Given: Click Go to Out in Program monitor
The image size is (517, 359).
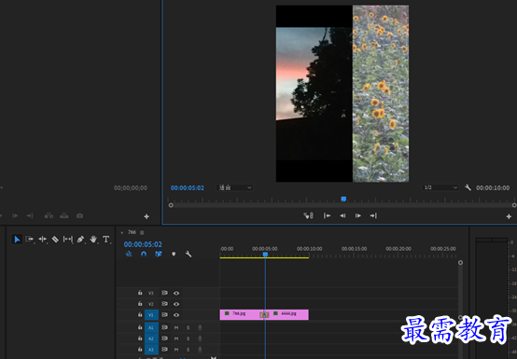Looking at the screenshot, I should 373,215.
